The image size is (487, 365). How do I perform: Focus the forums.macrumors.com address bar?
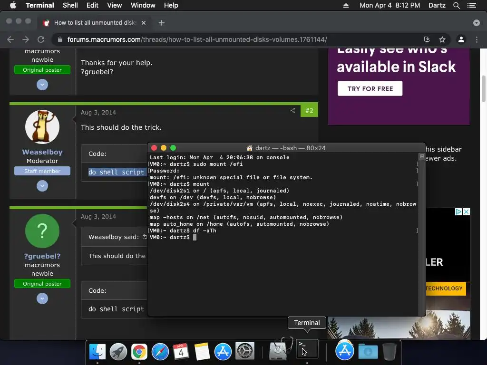click(197, 39)
